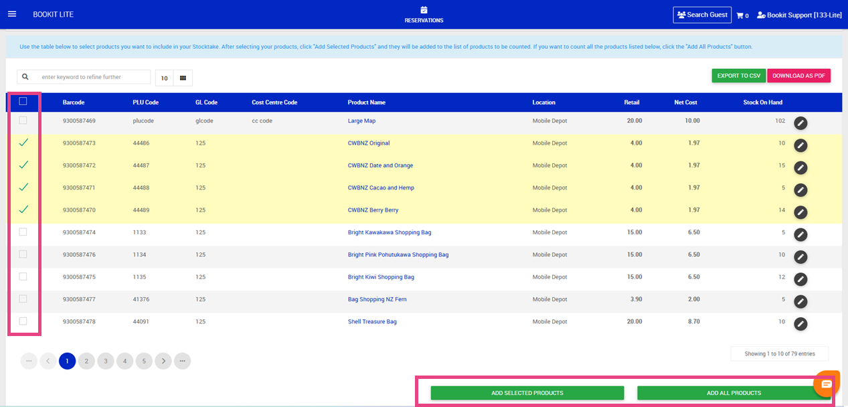Check Bright Kiwi Shopping Bag row

click(x=23, y=276)
